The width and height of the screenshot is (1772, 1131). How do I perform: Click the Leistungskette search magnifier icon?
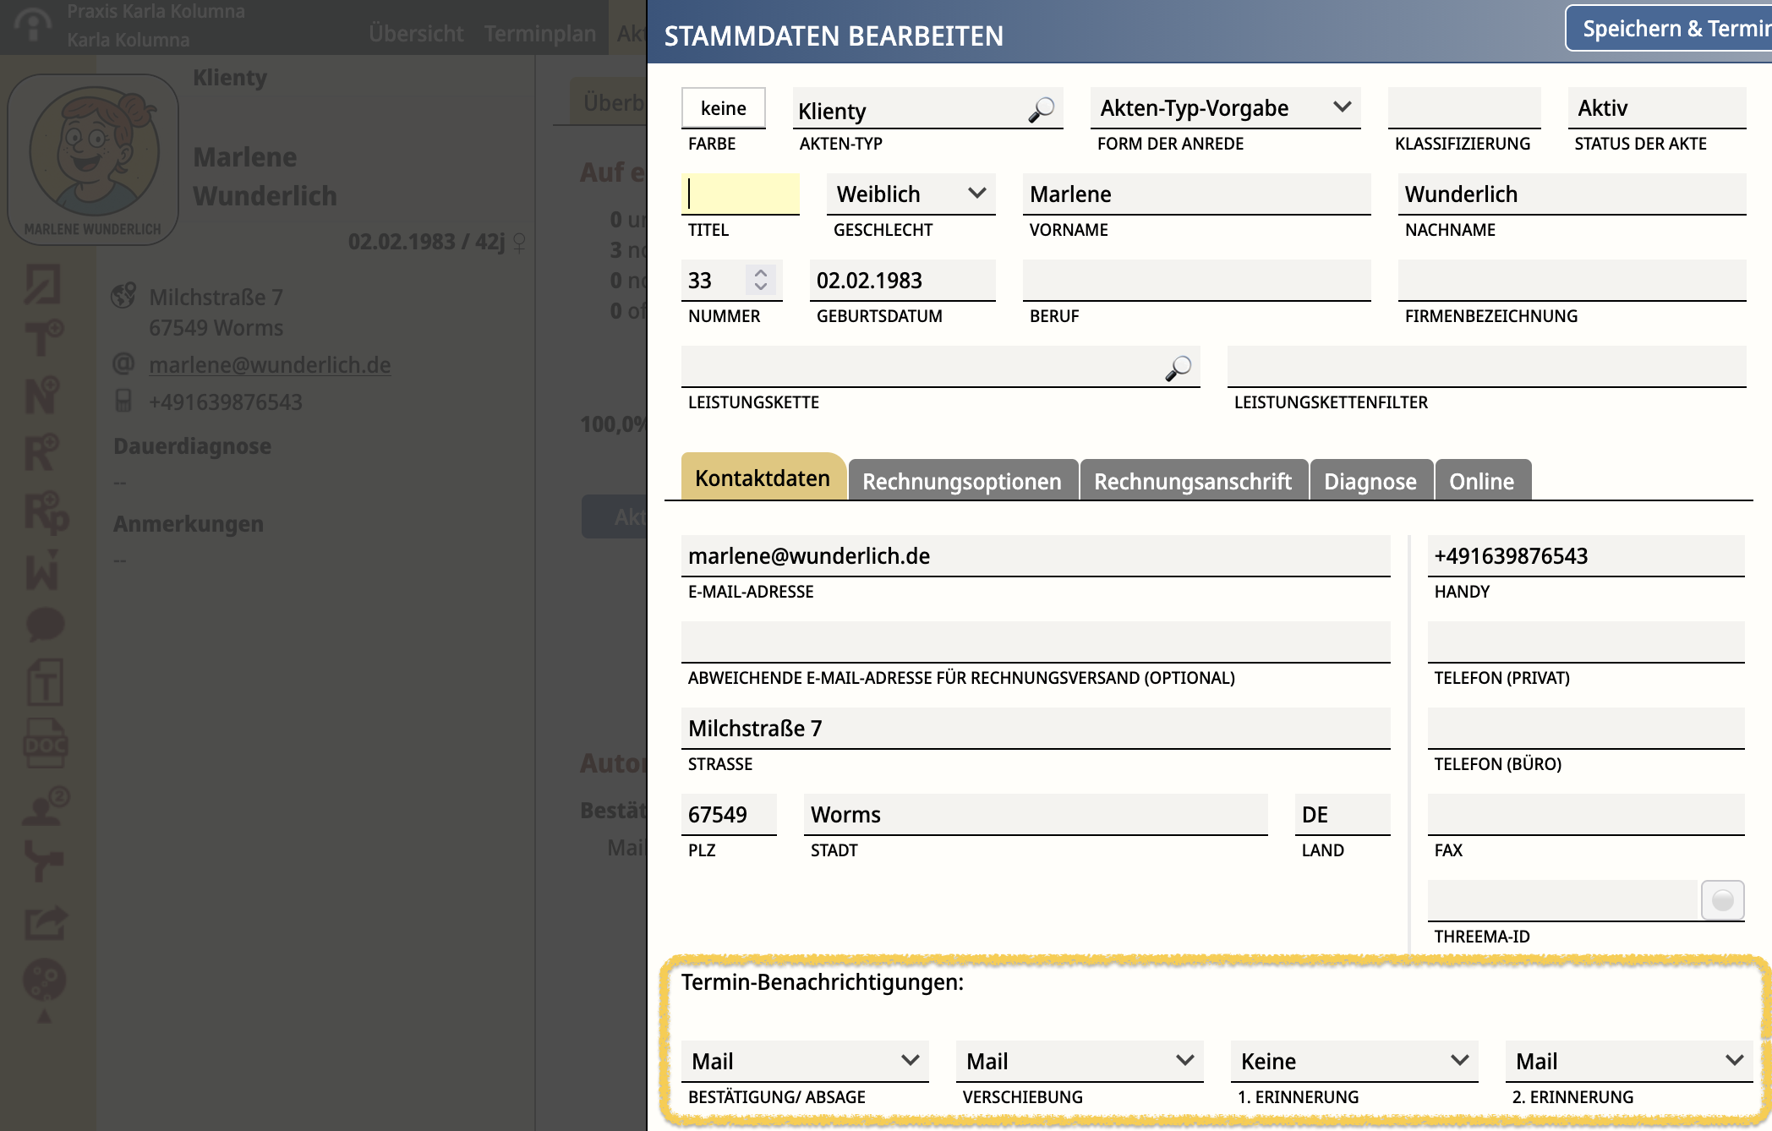point(1178,368)
